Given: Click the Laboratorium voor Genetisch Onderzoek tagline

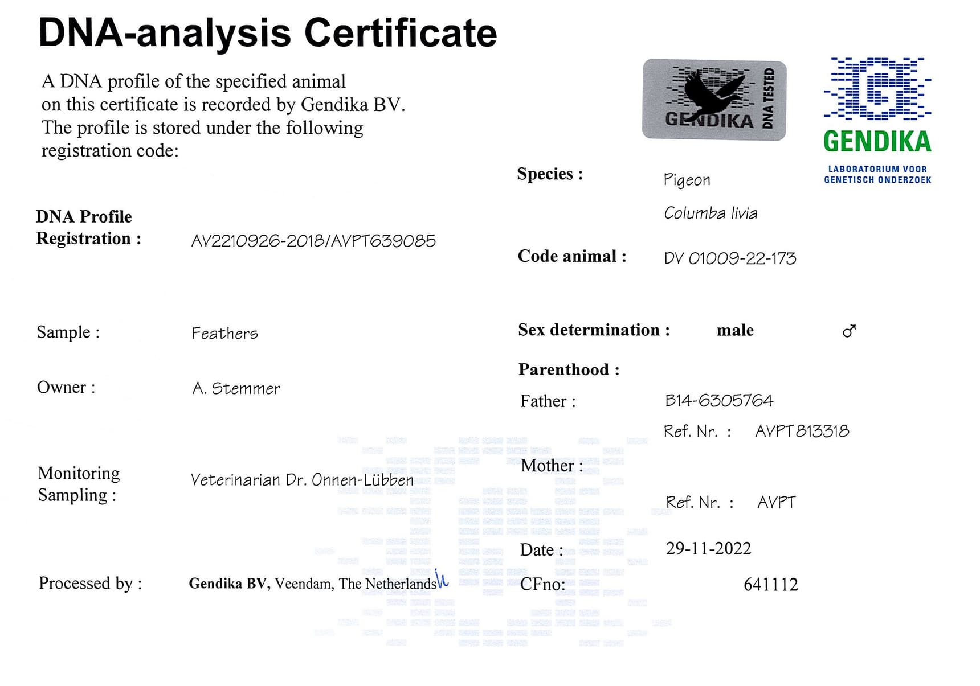Looking at the screenshot, I should (877, 174).
